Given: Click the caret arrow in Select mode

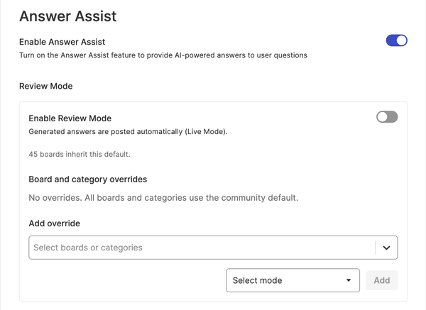Looking at the screenshot, I should tap(349, 280).
